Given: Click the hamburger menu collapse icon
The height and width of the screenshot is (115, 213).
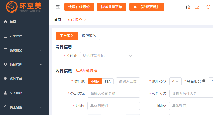Looking at the screenshot, I should (58, 7).
